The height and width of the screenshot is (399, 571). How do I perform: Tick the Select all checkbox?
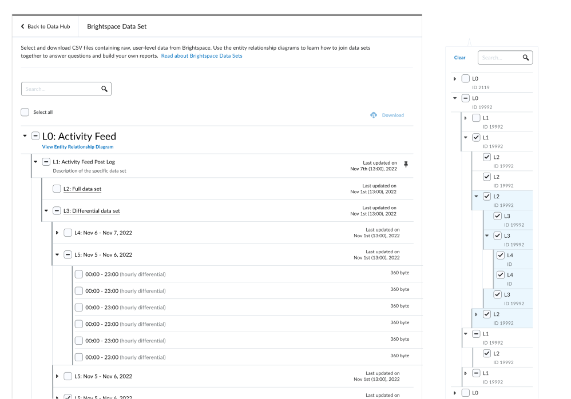25,112
